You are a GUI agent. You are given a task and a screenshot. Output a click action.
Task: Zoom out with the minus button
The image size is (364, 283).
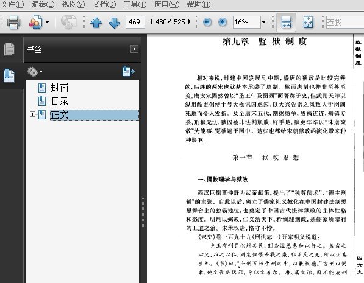207,23
